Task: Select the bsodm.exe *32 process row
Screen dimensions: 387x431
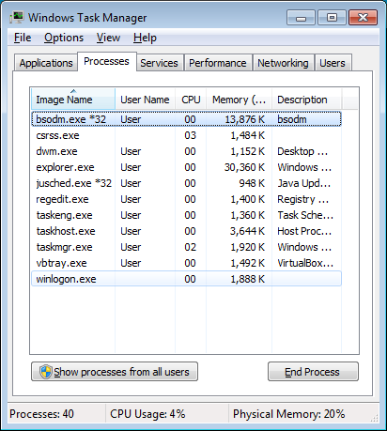Action: (186, 119)
